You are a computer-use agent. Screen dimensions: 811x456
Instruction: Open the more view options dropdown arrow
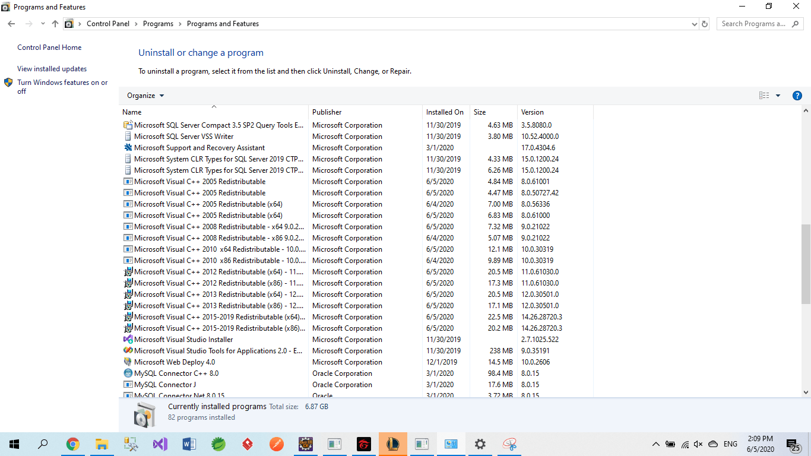tap(778, 96)
